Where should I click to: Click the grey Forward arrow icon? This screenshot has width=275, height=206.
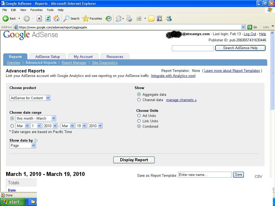tap(27, 19)
